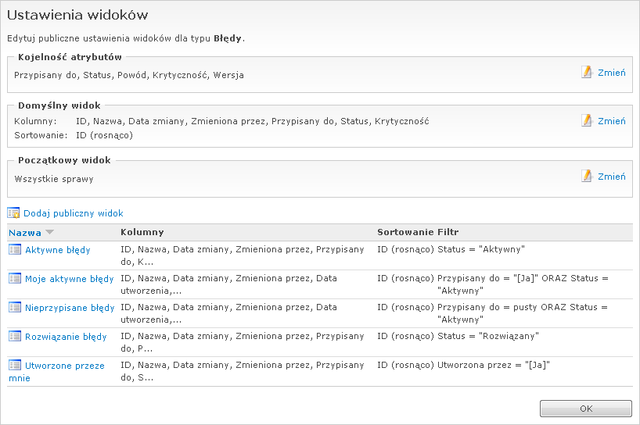The image size is (640, 425).
Task: Click the list icon beside Aktywne błędy
Action: [15, 249]
